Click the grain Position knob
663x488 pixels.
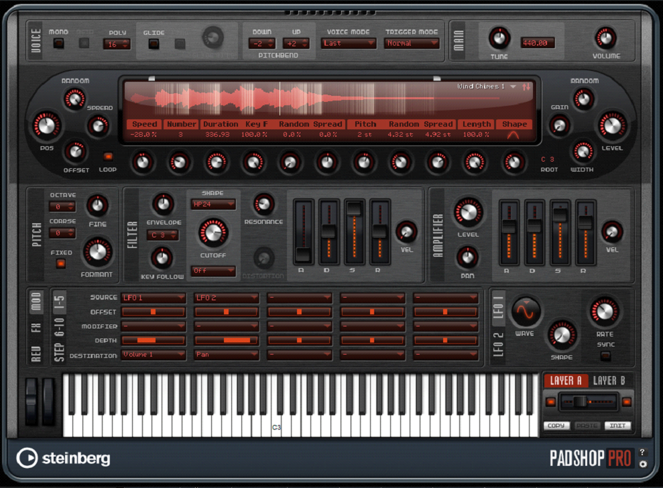click(x=46, y=126)
